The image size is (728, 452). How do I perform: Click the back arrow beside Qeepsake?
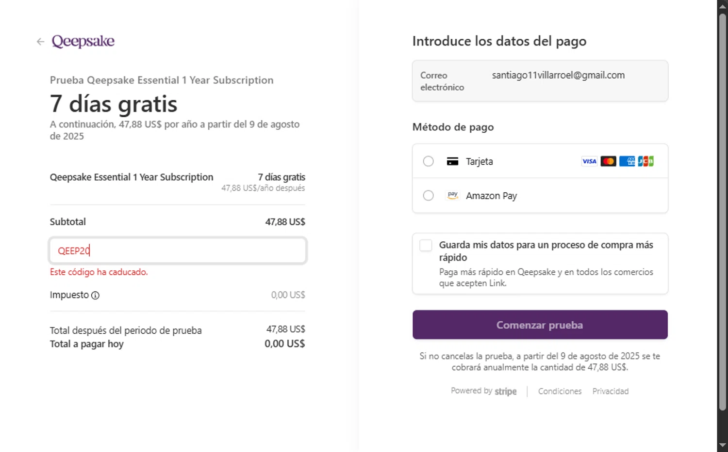coord(40,42)
